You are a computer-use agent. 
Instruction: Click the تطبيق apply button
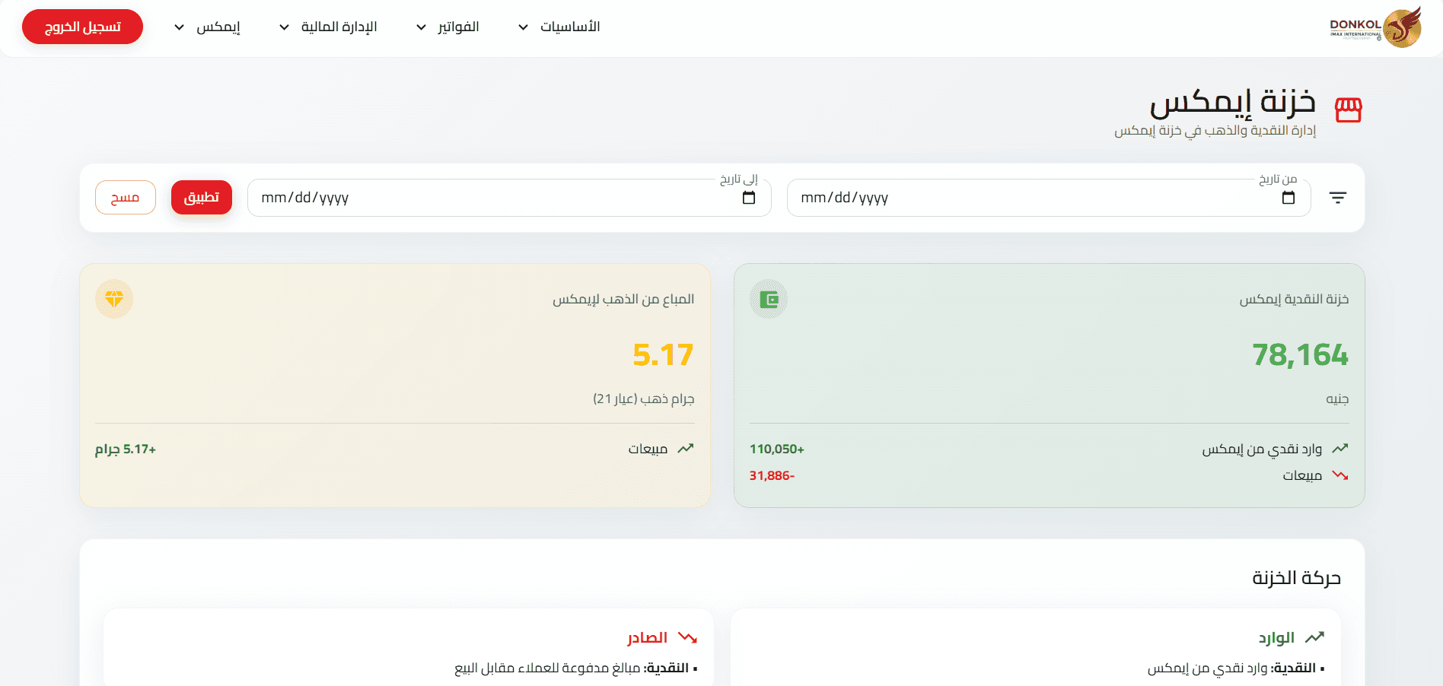(202, 197)
